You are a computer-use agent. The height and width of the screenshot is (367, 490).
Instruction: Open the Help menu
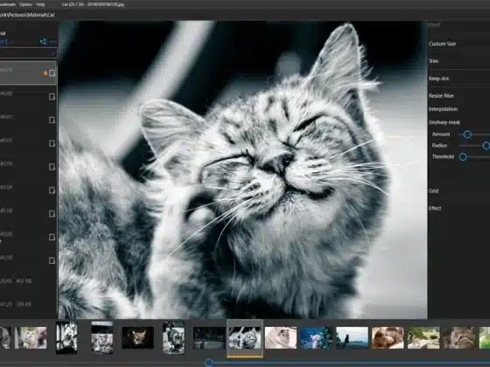tap(40, 4)
